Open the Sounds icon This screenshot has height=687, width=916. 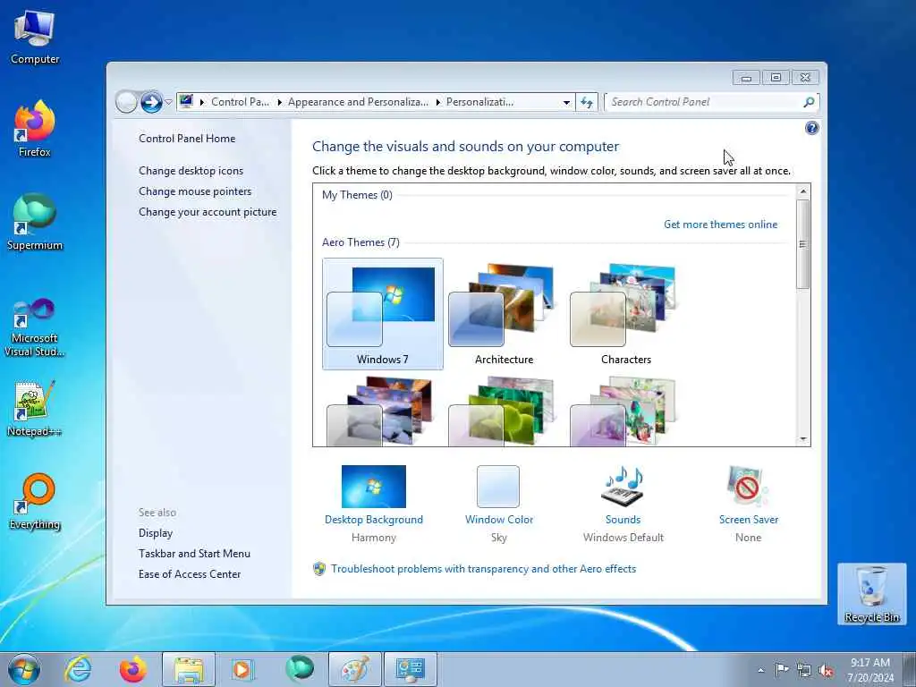623,486
